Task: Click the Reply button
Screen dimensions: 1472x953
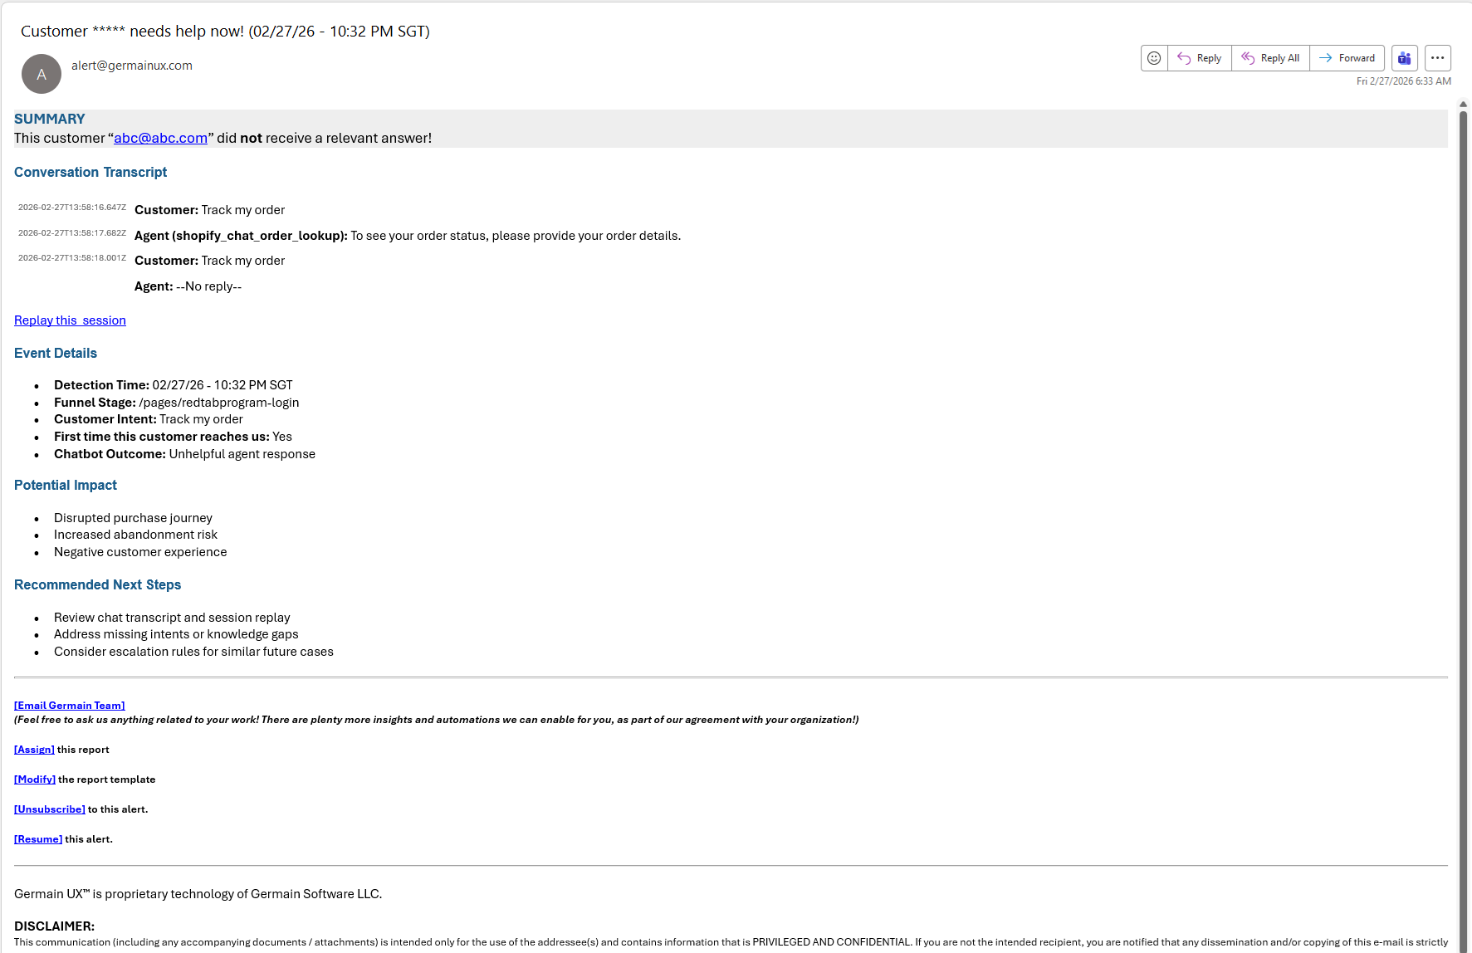Action: pyautogui.click(x=1200, y=58)
